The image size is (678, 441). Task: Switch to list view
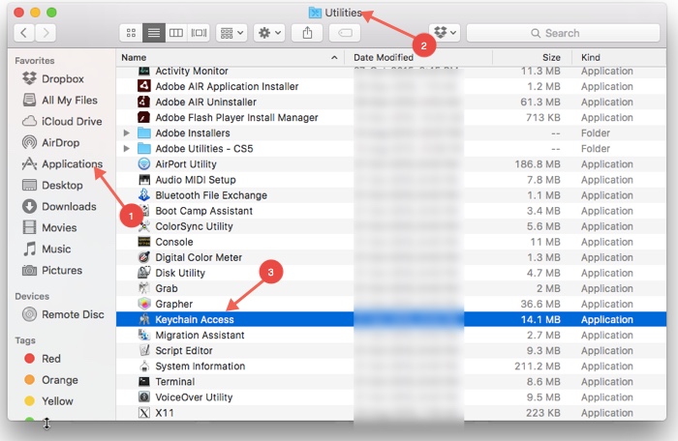click(x=153, y=33)
